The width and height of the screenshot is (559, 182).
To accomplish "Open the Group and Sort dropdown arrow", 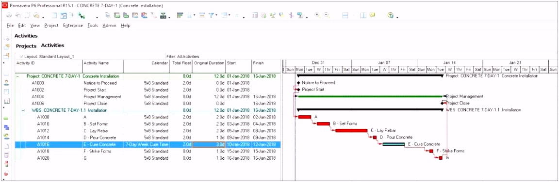I will (x=229, y=15).
